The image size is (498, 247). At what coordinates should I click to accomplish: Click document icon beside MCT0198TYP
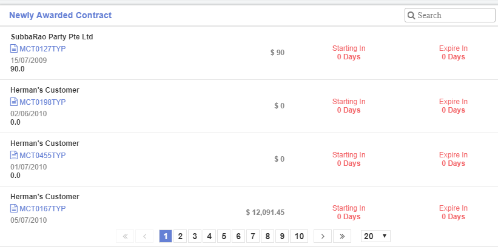[x=14, y=102]
